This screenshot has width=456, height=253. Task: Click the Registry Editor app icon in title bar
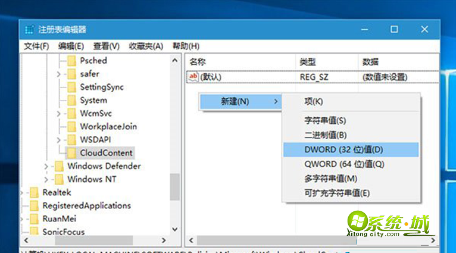(x=29, y=30)
